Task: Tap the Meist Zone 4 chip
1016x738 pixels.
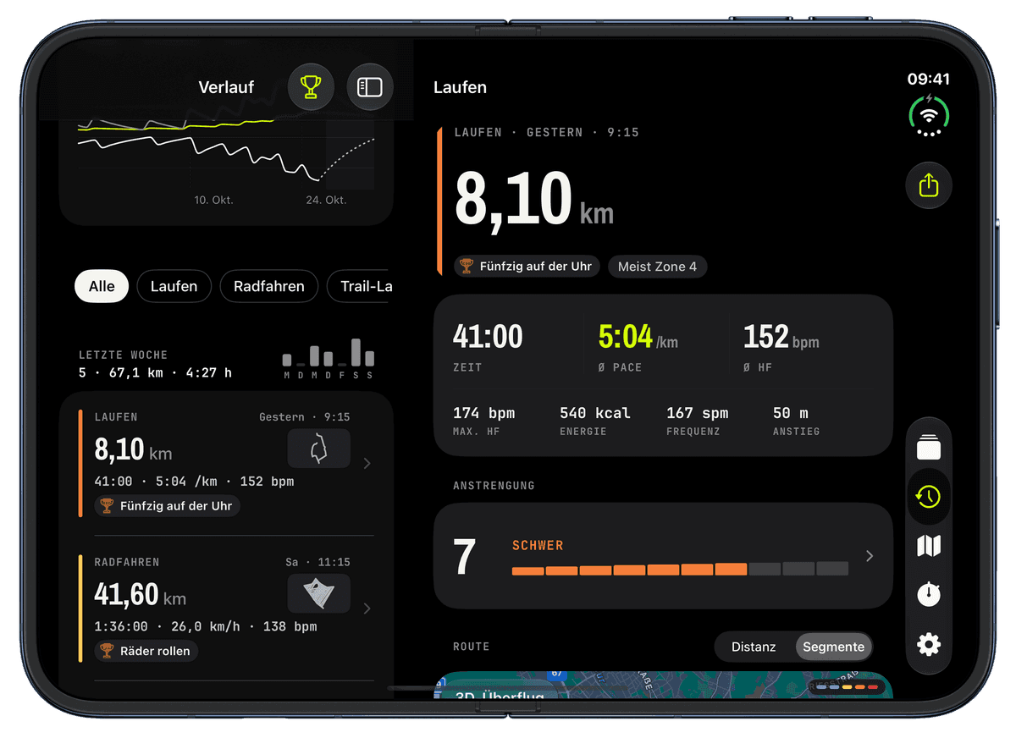Action: [657, 266]
